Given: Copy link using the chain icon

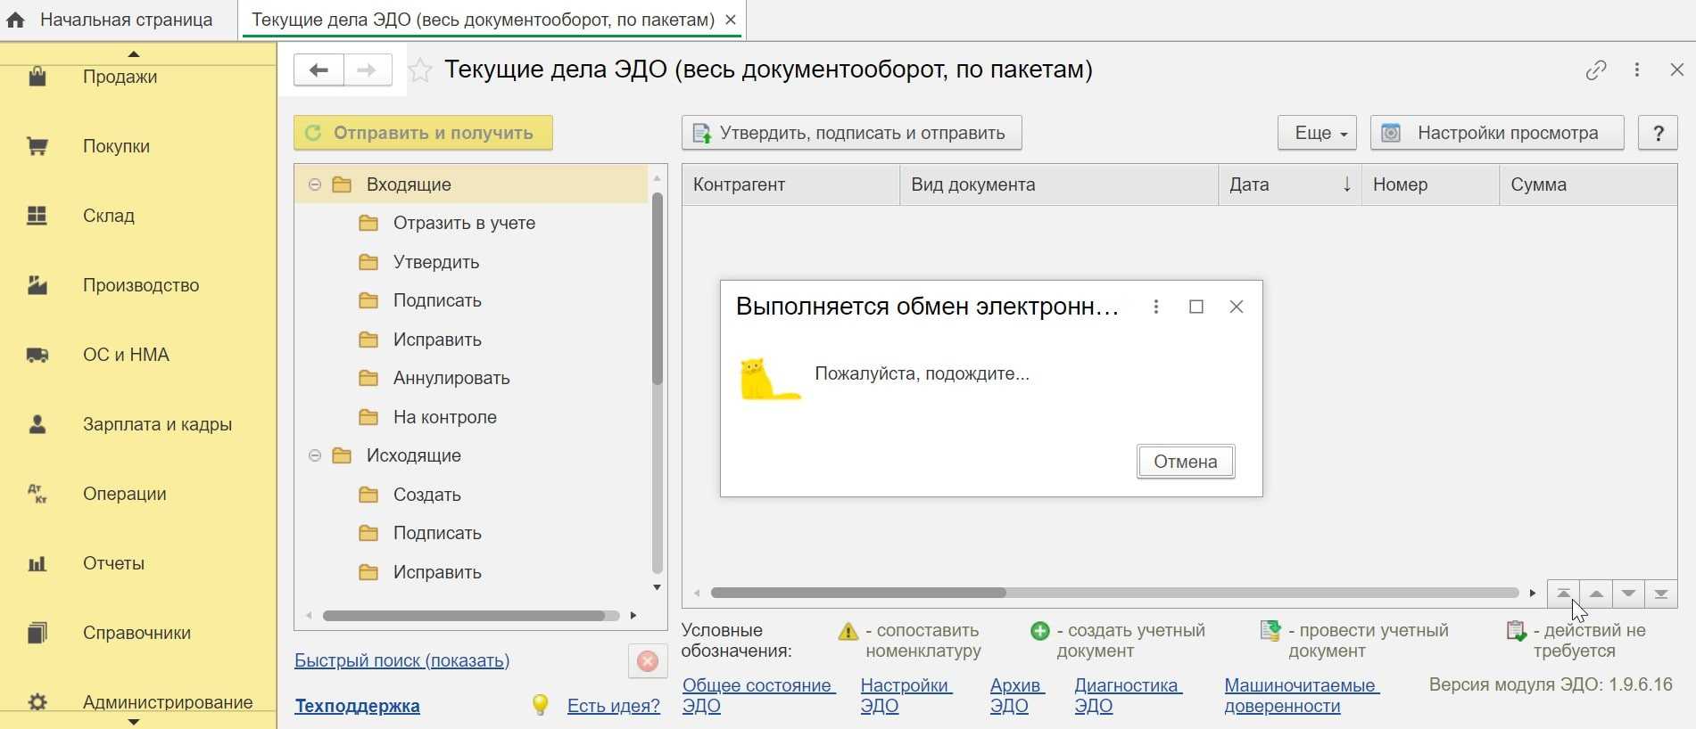Looking at the screenshot, I should (x=1595, y=70).
